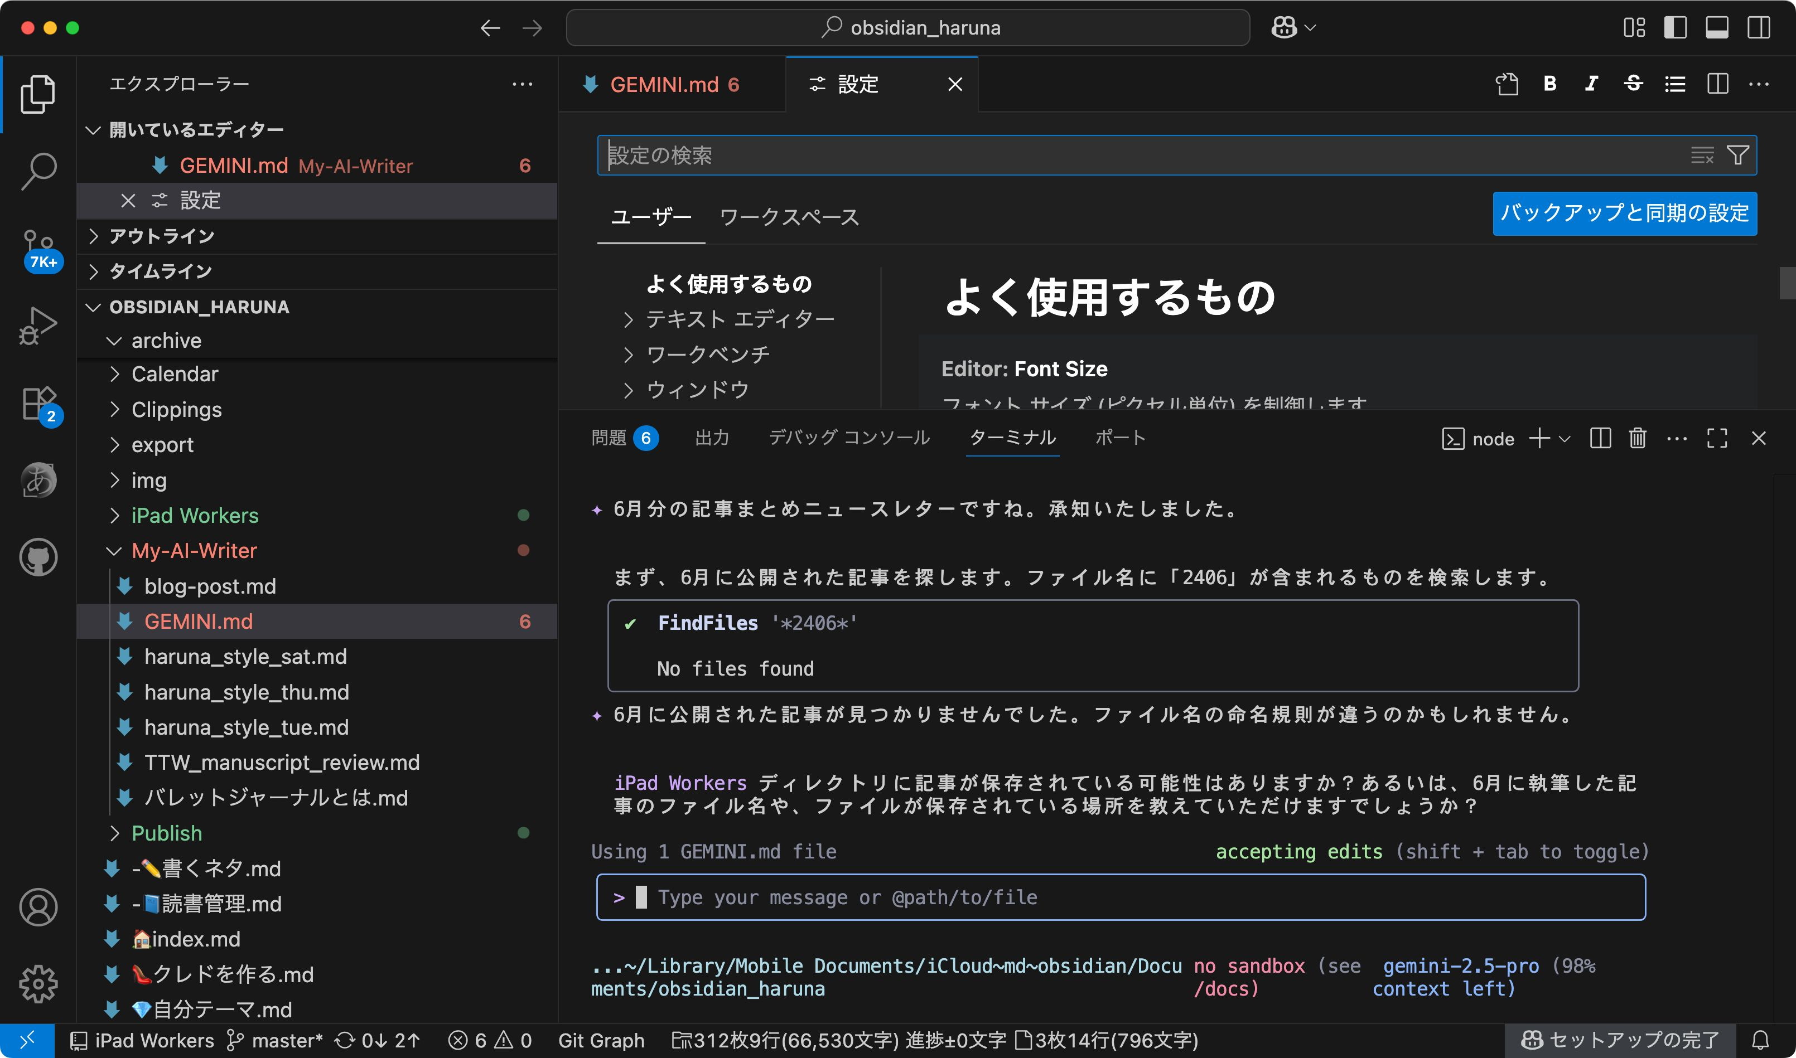
Task: Collapse the My-AI-Writer folder
Action: (x=194, y=550)
